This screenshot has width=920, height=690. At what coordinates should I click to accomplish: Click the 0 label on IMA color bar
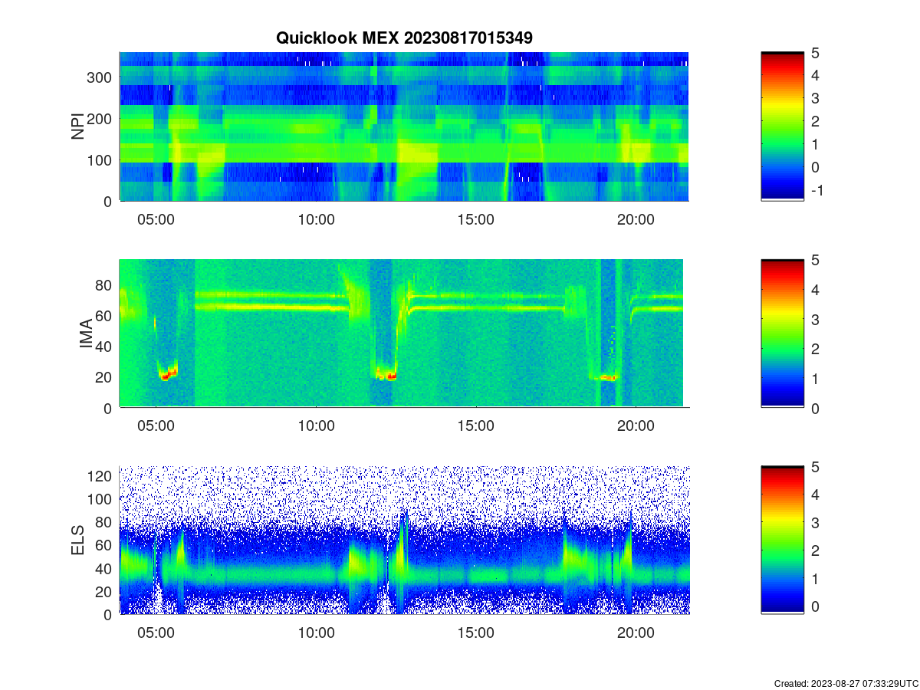click(x=816, y=409)
